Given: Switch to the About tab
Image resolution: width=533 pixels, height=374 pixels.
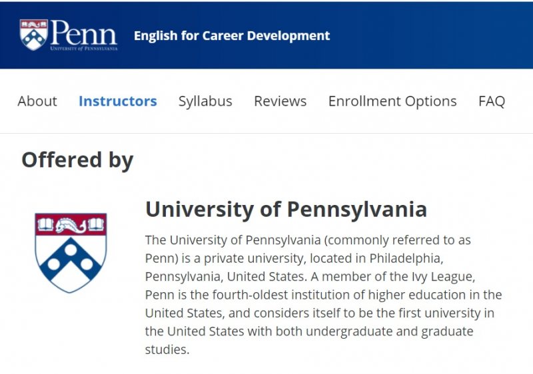Looking at the screenshot, I should 37,101.
